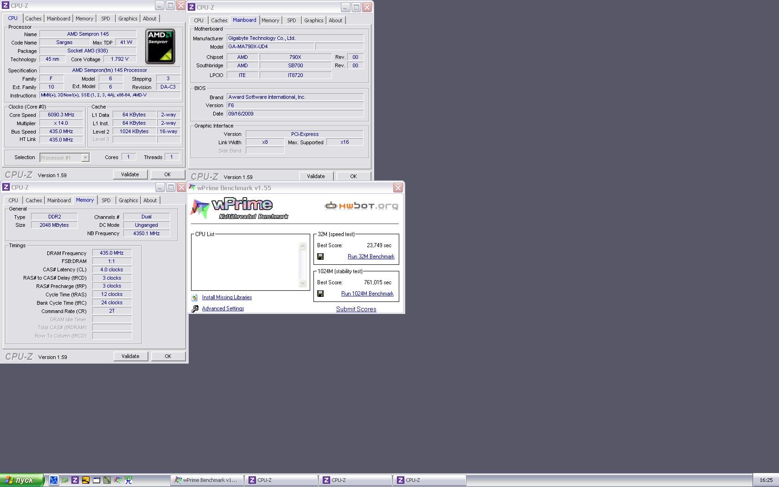Switch to wPrime Benchmark taskbar button
This screenshot has width=779, height=487.
click(x=206, y=480)
